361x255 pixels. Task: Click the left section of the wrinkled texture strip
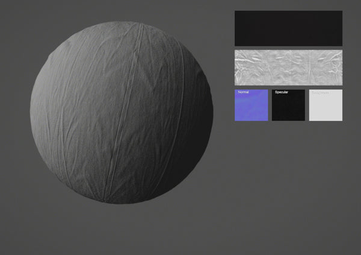click(x=253, y=67)
